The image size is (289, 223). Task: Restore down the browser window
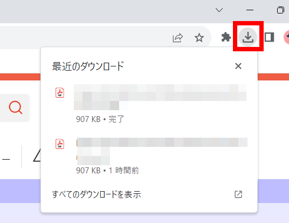click(x=280, y=10)
